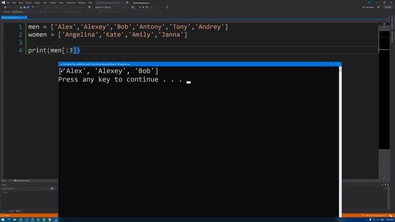395x222 pixels.
Task: Click the 'men' variable on line 1
Action: (x=33, y=27)
